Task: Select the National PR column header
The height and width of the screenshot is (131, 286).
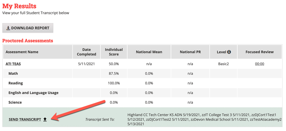Action: click(x=190, y=52)
